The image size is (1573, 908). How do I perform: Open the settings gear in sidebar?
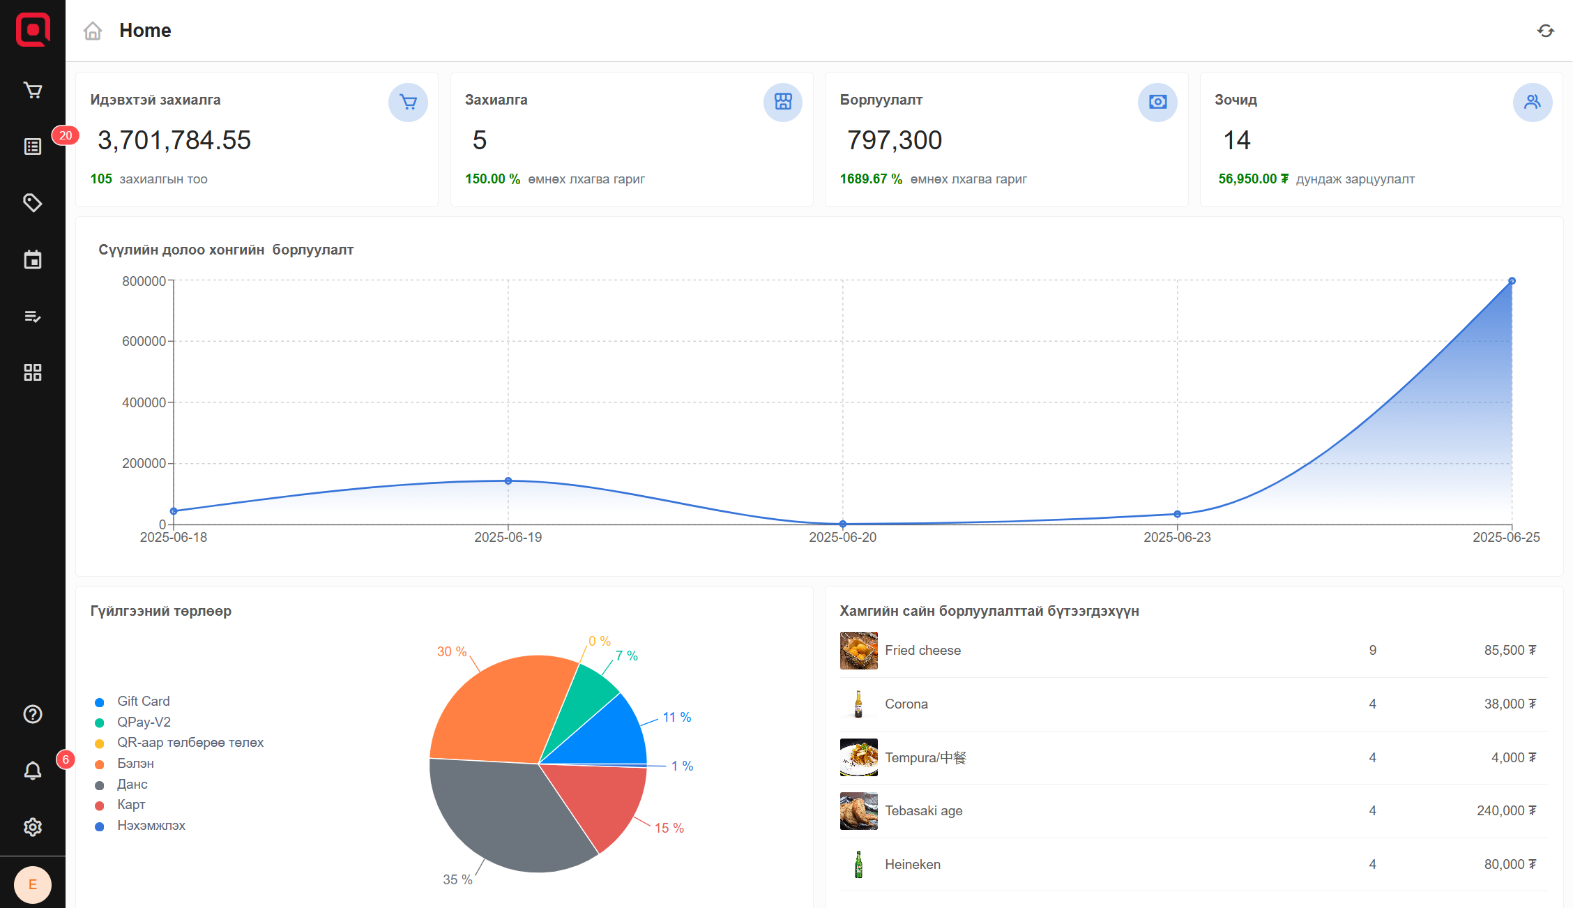tap(33, 827)
